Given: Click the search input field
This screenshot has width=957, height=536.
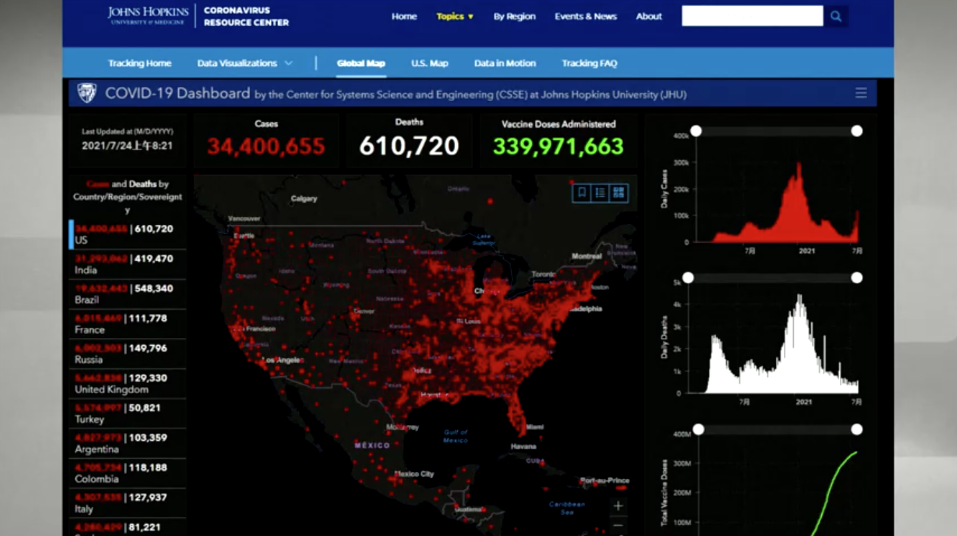Looking at the screenshot, I should coord(752,17).
